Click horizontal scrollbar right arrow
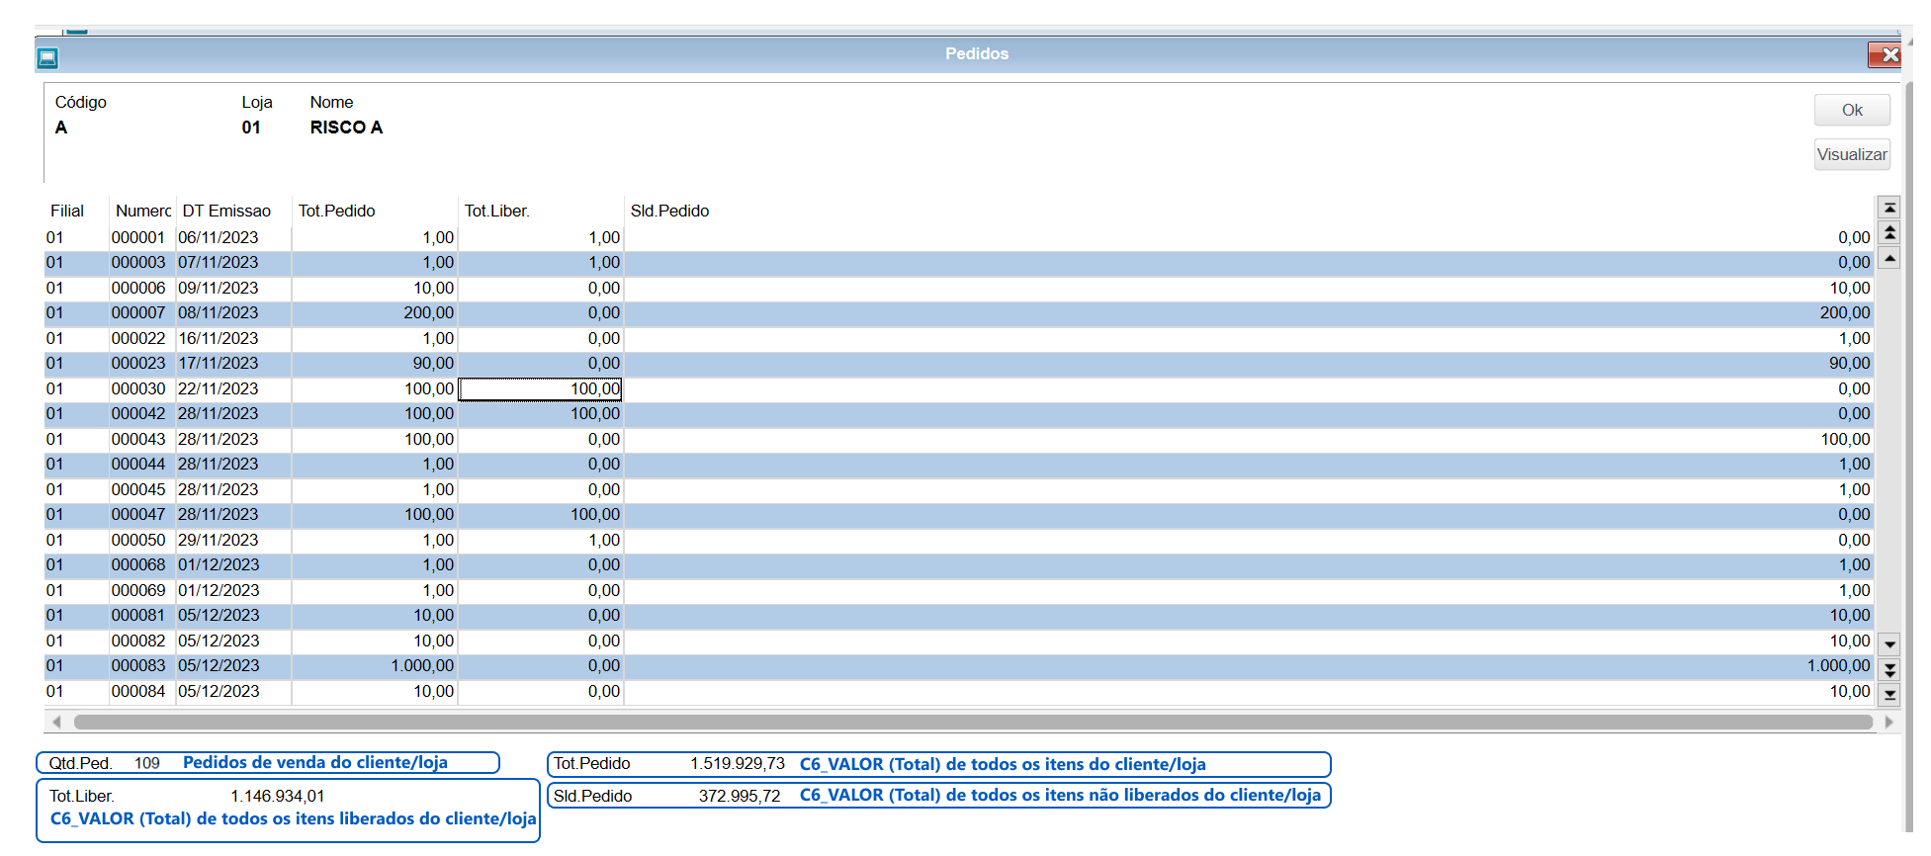This screenshot has width=1931, height=856. point(1888,722)
